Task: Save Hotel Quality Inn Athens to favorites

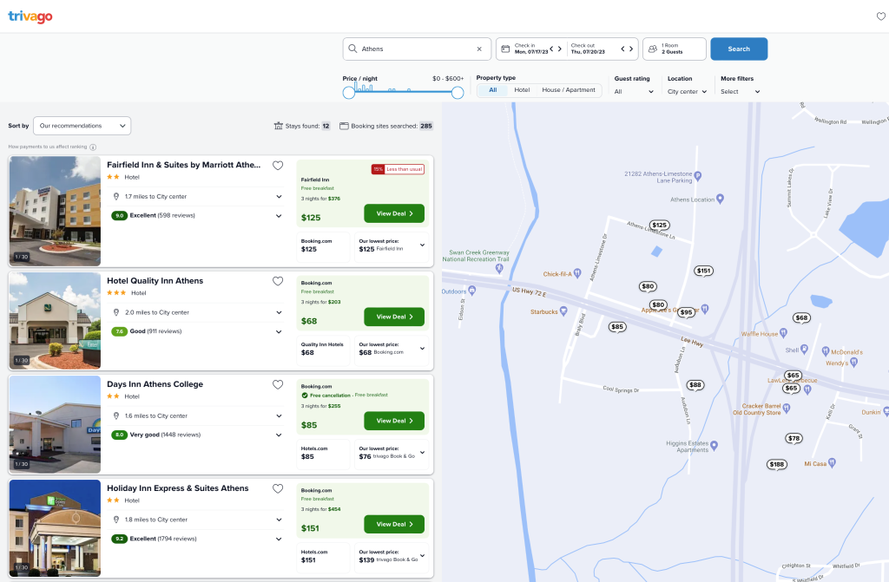Action: point(278,281)
